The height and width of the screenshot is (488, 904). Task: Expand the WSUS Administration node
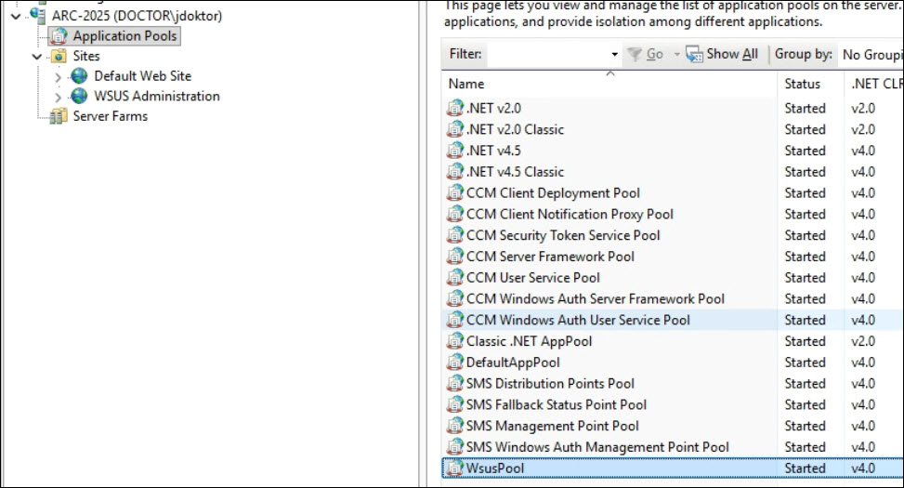click(x=59, y=97)
